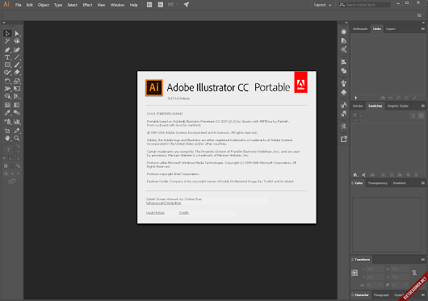
Task: Select the Paintbrush tool
Action: (x=17, y=65)
